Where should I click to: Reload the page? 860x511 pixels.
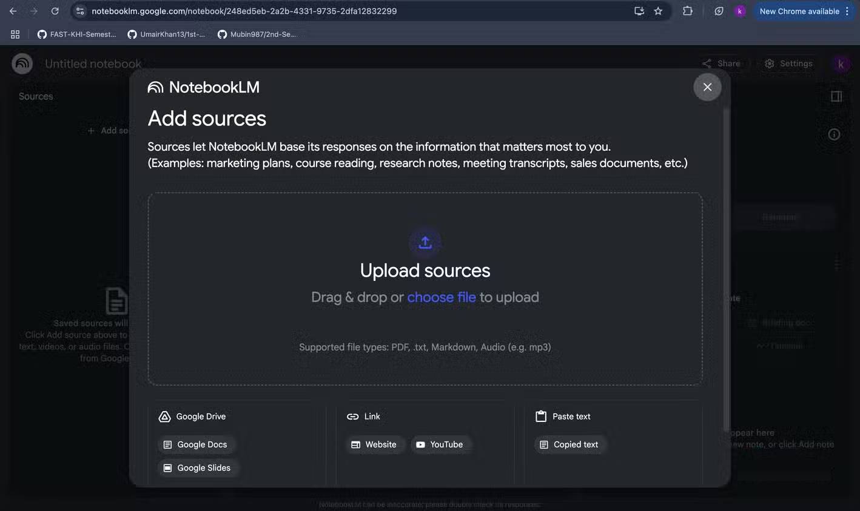tap(55, 11)
